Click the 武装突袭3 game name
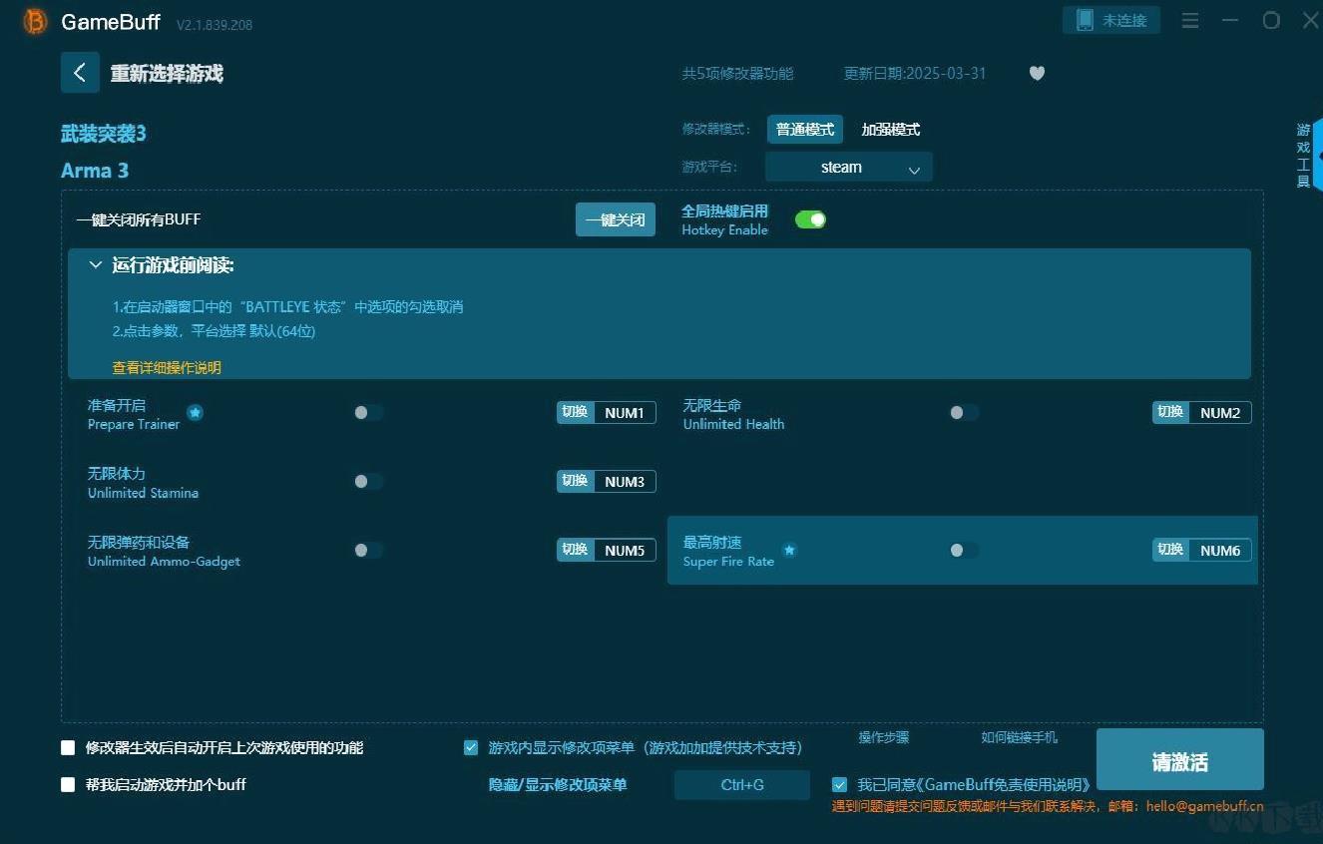This screenshot has width=1323, height=844. [x=104, y=134]
